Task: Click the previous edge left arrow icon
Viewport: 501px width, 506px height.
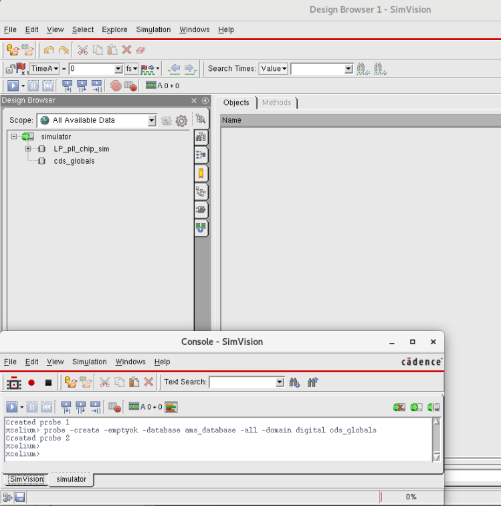Action: 175,69
